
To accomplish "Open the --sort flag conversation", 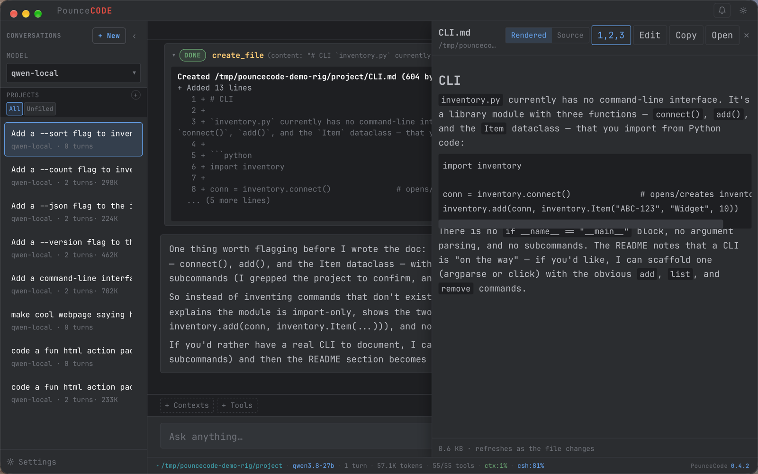I will 73,139.
